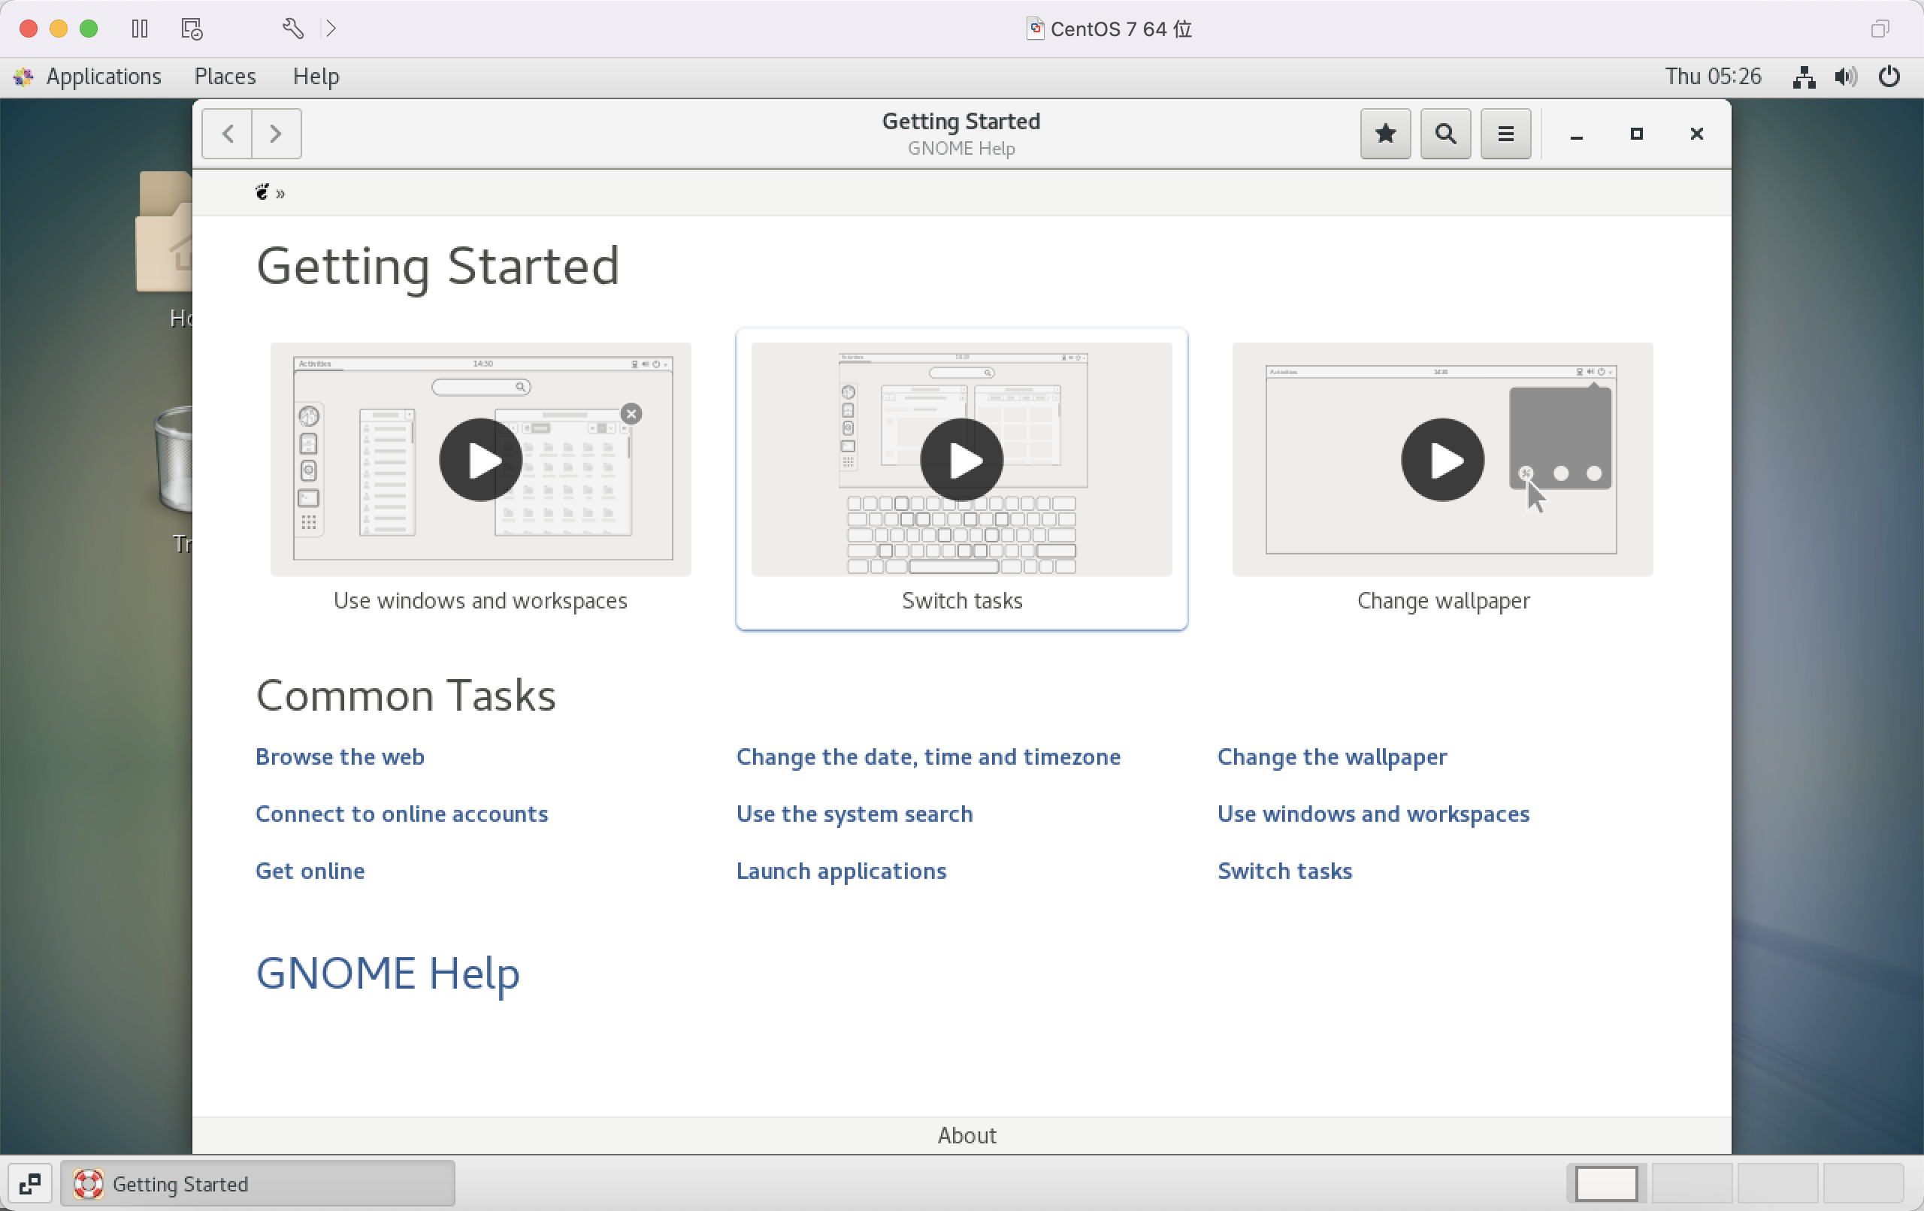Image resolution: width=1924 pixels, height=1211 pixels.
Task: Open the Browse the web link
Action: [x=340, y=756]
